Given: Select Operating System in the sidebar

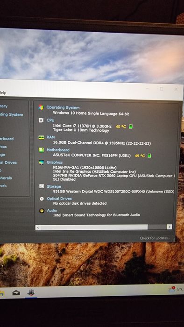Looking at the screenshot, I should [12, 115].
